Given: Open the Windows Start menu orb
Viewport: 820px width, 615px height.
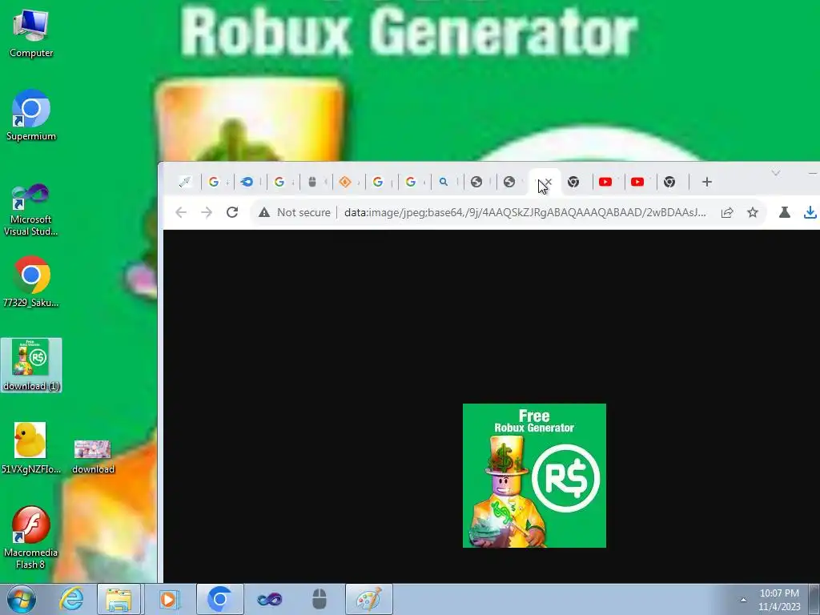Looking at the screenshot, I should click(x=22, y=599).
